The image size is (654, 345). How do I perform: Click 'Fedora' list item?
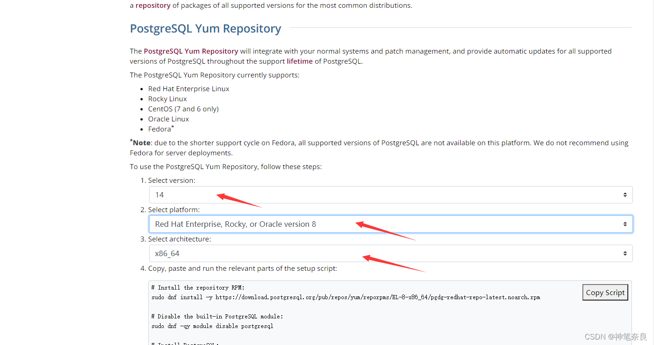pyautogui.click(x=161, y=129)
